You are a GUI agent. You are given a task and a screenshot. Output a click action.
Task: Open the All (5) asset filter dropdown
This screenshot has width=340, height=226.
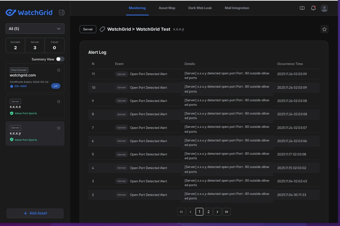(35, 29)
